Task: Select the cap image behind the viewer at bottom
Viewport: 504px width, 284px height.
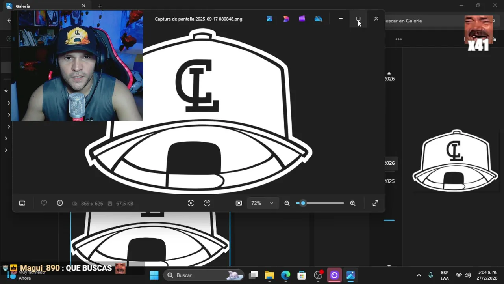Action: tap(150, 239)
